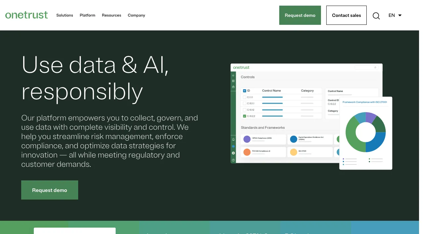Viewport: 424px width, 234px height.
Task: Toggle the select-all checkbox beside ID header
Action: pyautogui.click(x=244, y=91)
